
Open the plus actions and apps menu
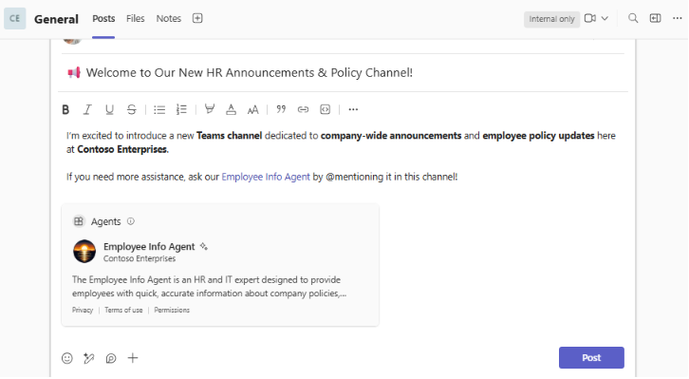pos(133,358)
